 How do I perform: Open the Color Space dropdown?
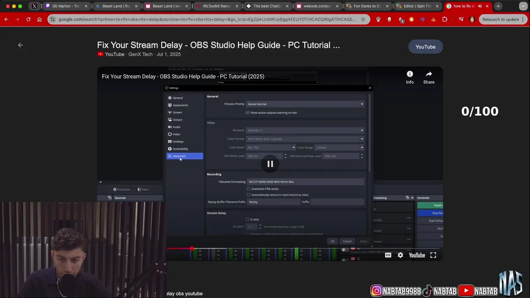(x=271, y=147)
